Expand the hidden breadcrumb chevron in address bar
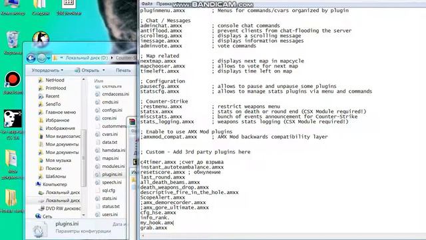 pyautogui.click(x=62, y=58)
